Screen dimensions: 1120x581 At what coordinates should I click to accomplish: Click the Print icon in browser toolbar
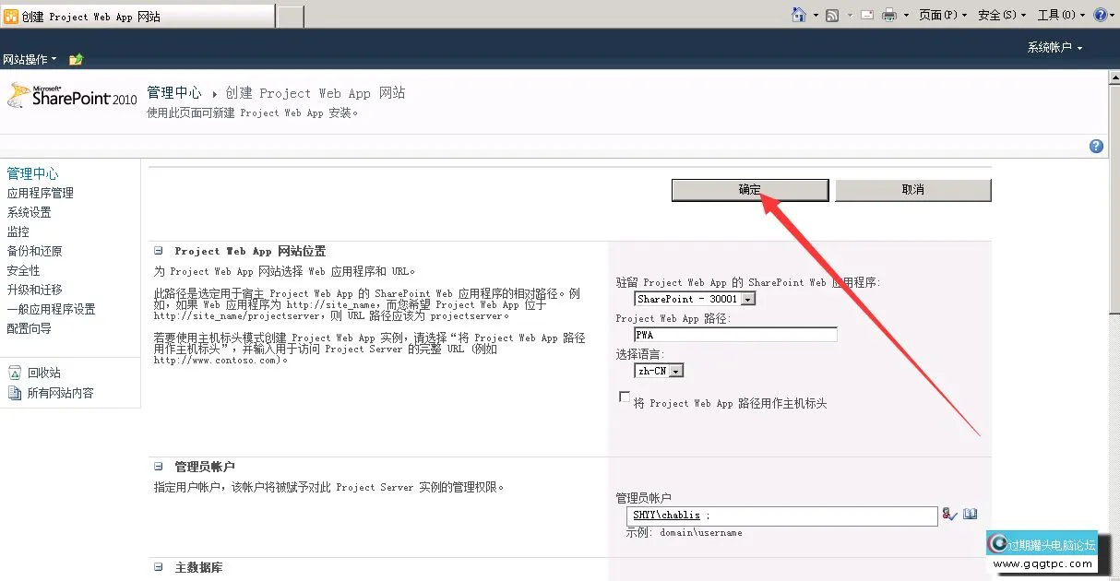(889, 15)
